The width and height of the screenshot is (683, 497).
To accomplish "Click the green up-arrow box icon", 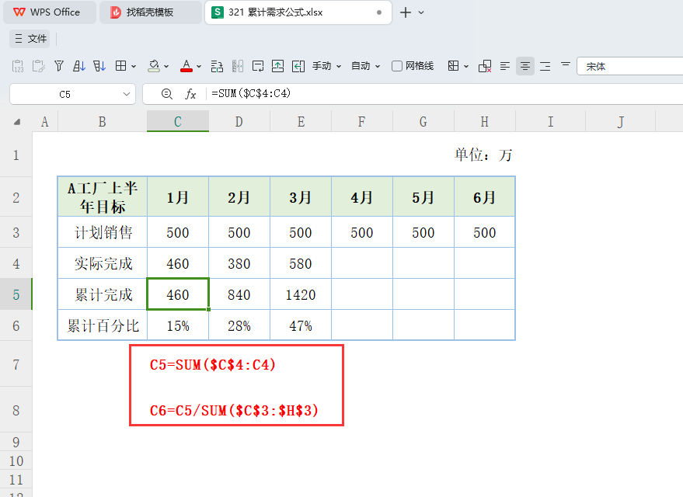I will tap(278, 66).
